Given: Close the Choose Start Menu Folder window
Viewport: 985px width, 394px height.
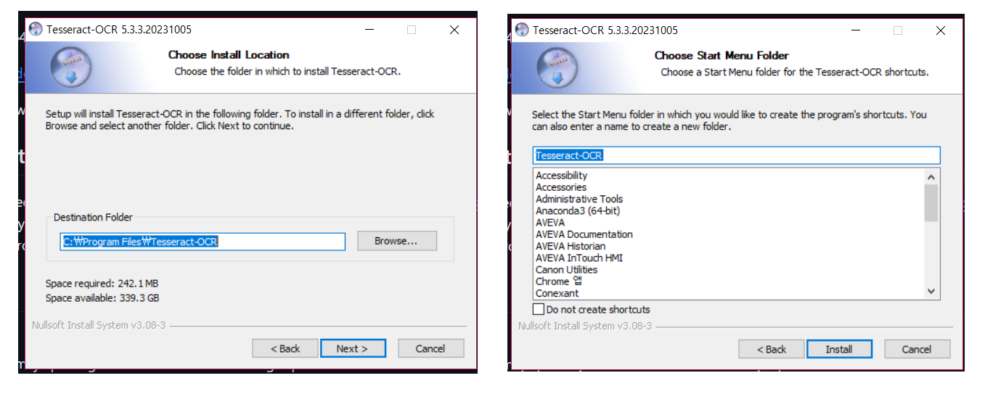Looking at the screenshot, I should (x=941, y=30).
